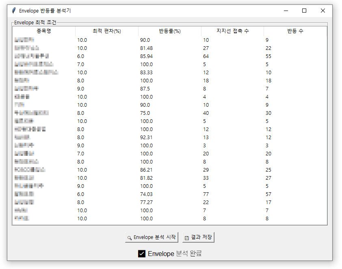Screen dimensions: 342x269
Task: Click the 지지선 접촉 수 column header
Action: (232, 31)
